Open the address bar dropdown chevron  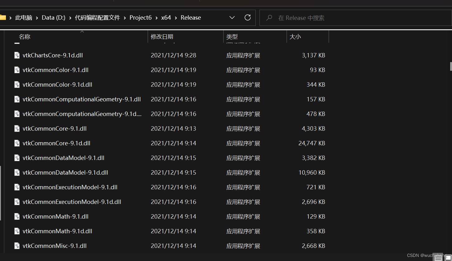[232, 18]
